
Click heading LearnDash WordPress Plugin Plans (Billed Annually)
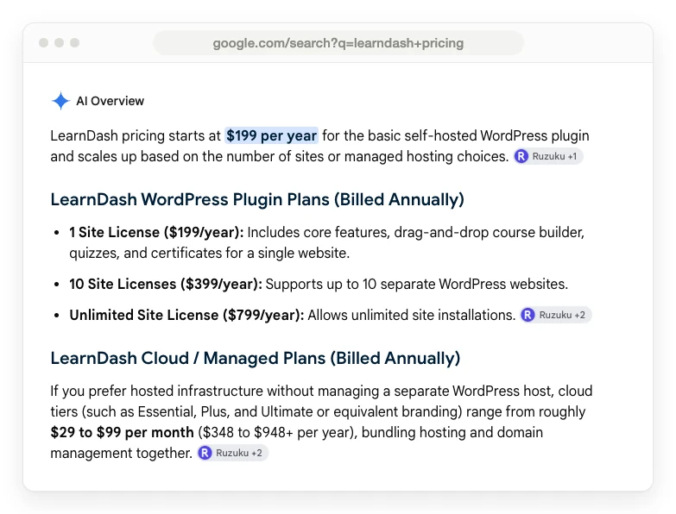coord(257,200)
